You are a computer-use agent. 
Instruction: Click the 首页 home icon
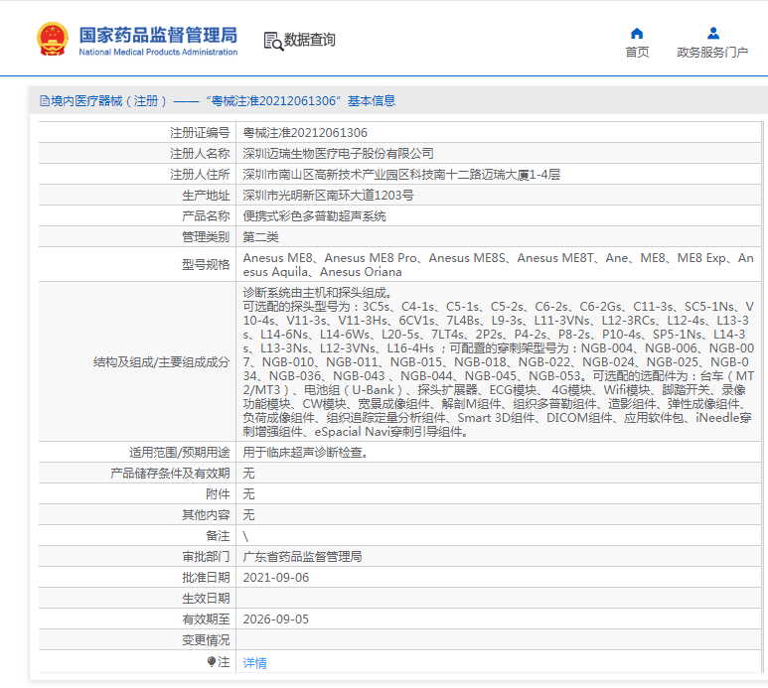(637, 34)
